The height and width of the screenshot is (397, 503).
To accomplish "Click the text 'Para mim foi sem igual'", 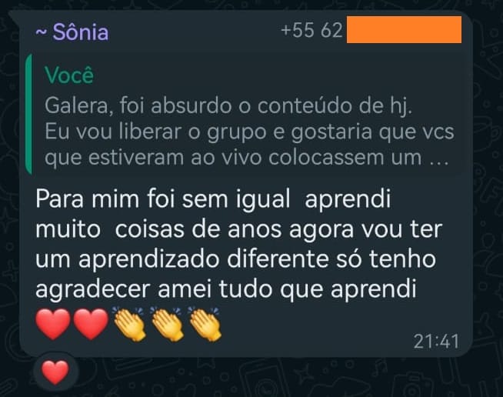I will [x=163, y=199].
